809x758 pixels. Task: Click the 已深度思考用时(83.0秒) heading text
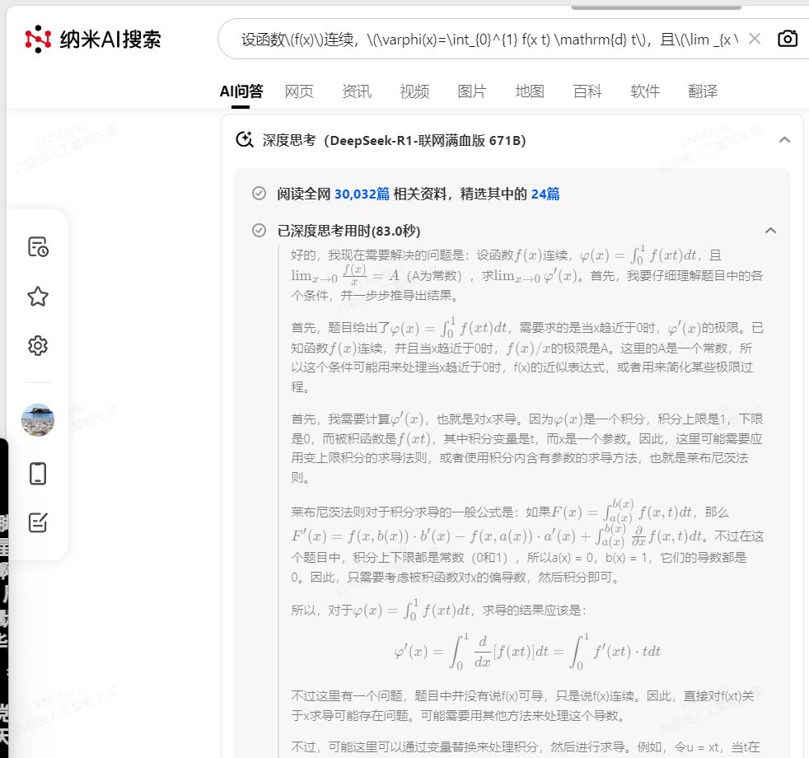[348, 231]
